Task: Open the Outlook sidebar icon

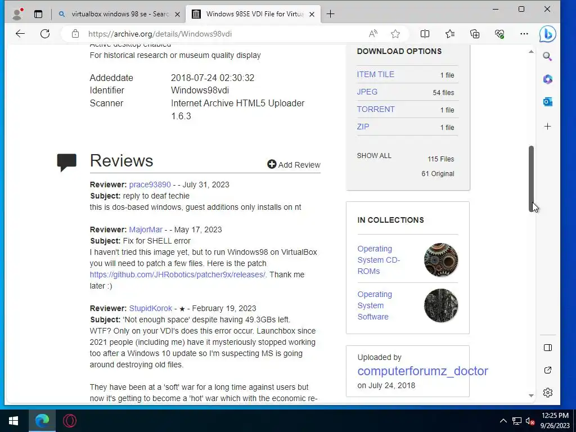Action: [x=547, y=101]
